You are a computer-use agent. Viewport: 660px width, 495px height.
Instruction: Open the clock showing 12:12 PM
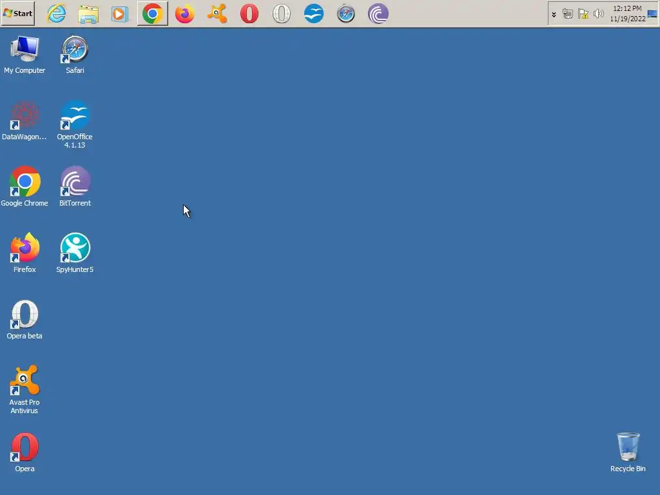627,14
